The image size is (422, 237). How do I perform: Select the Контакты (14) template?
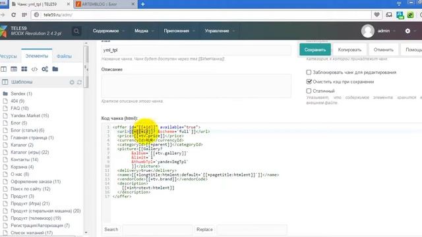point(24,159)
